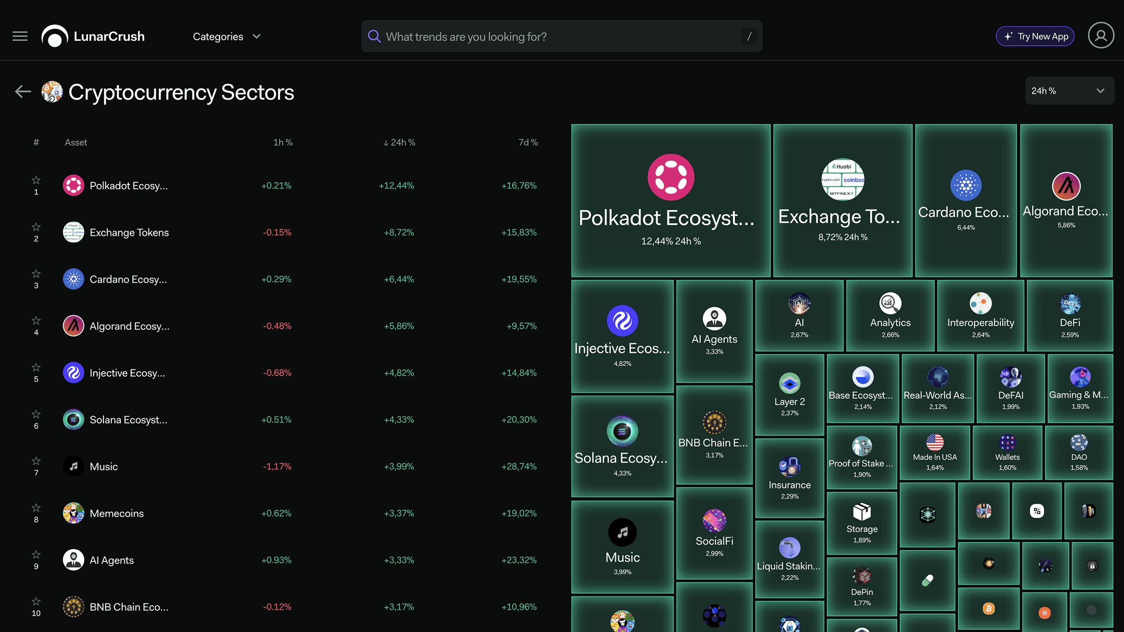The image size is (1124, 632).
Task: Star the Solana Ecosystem row
Action: point(36,414)
